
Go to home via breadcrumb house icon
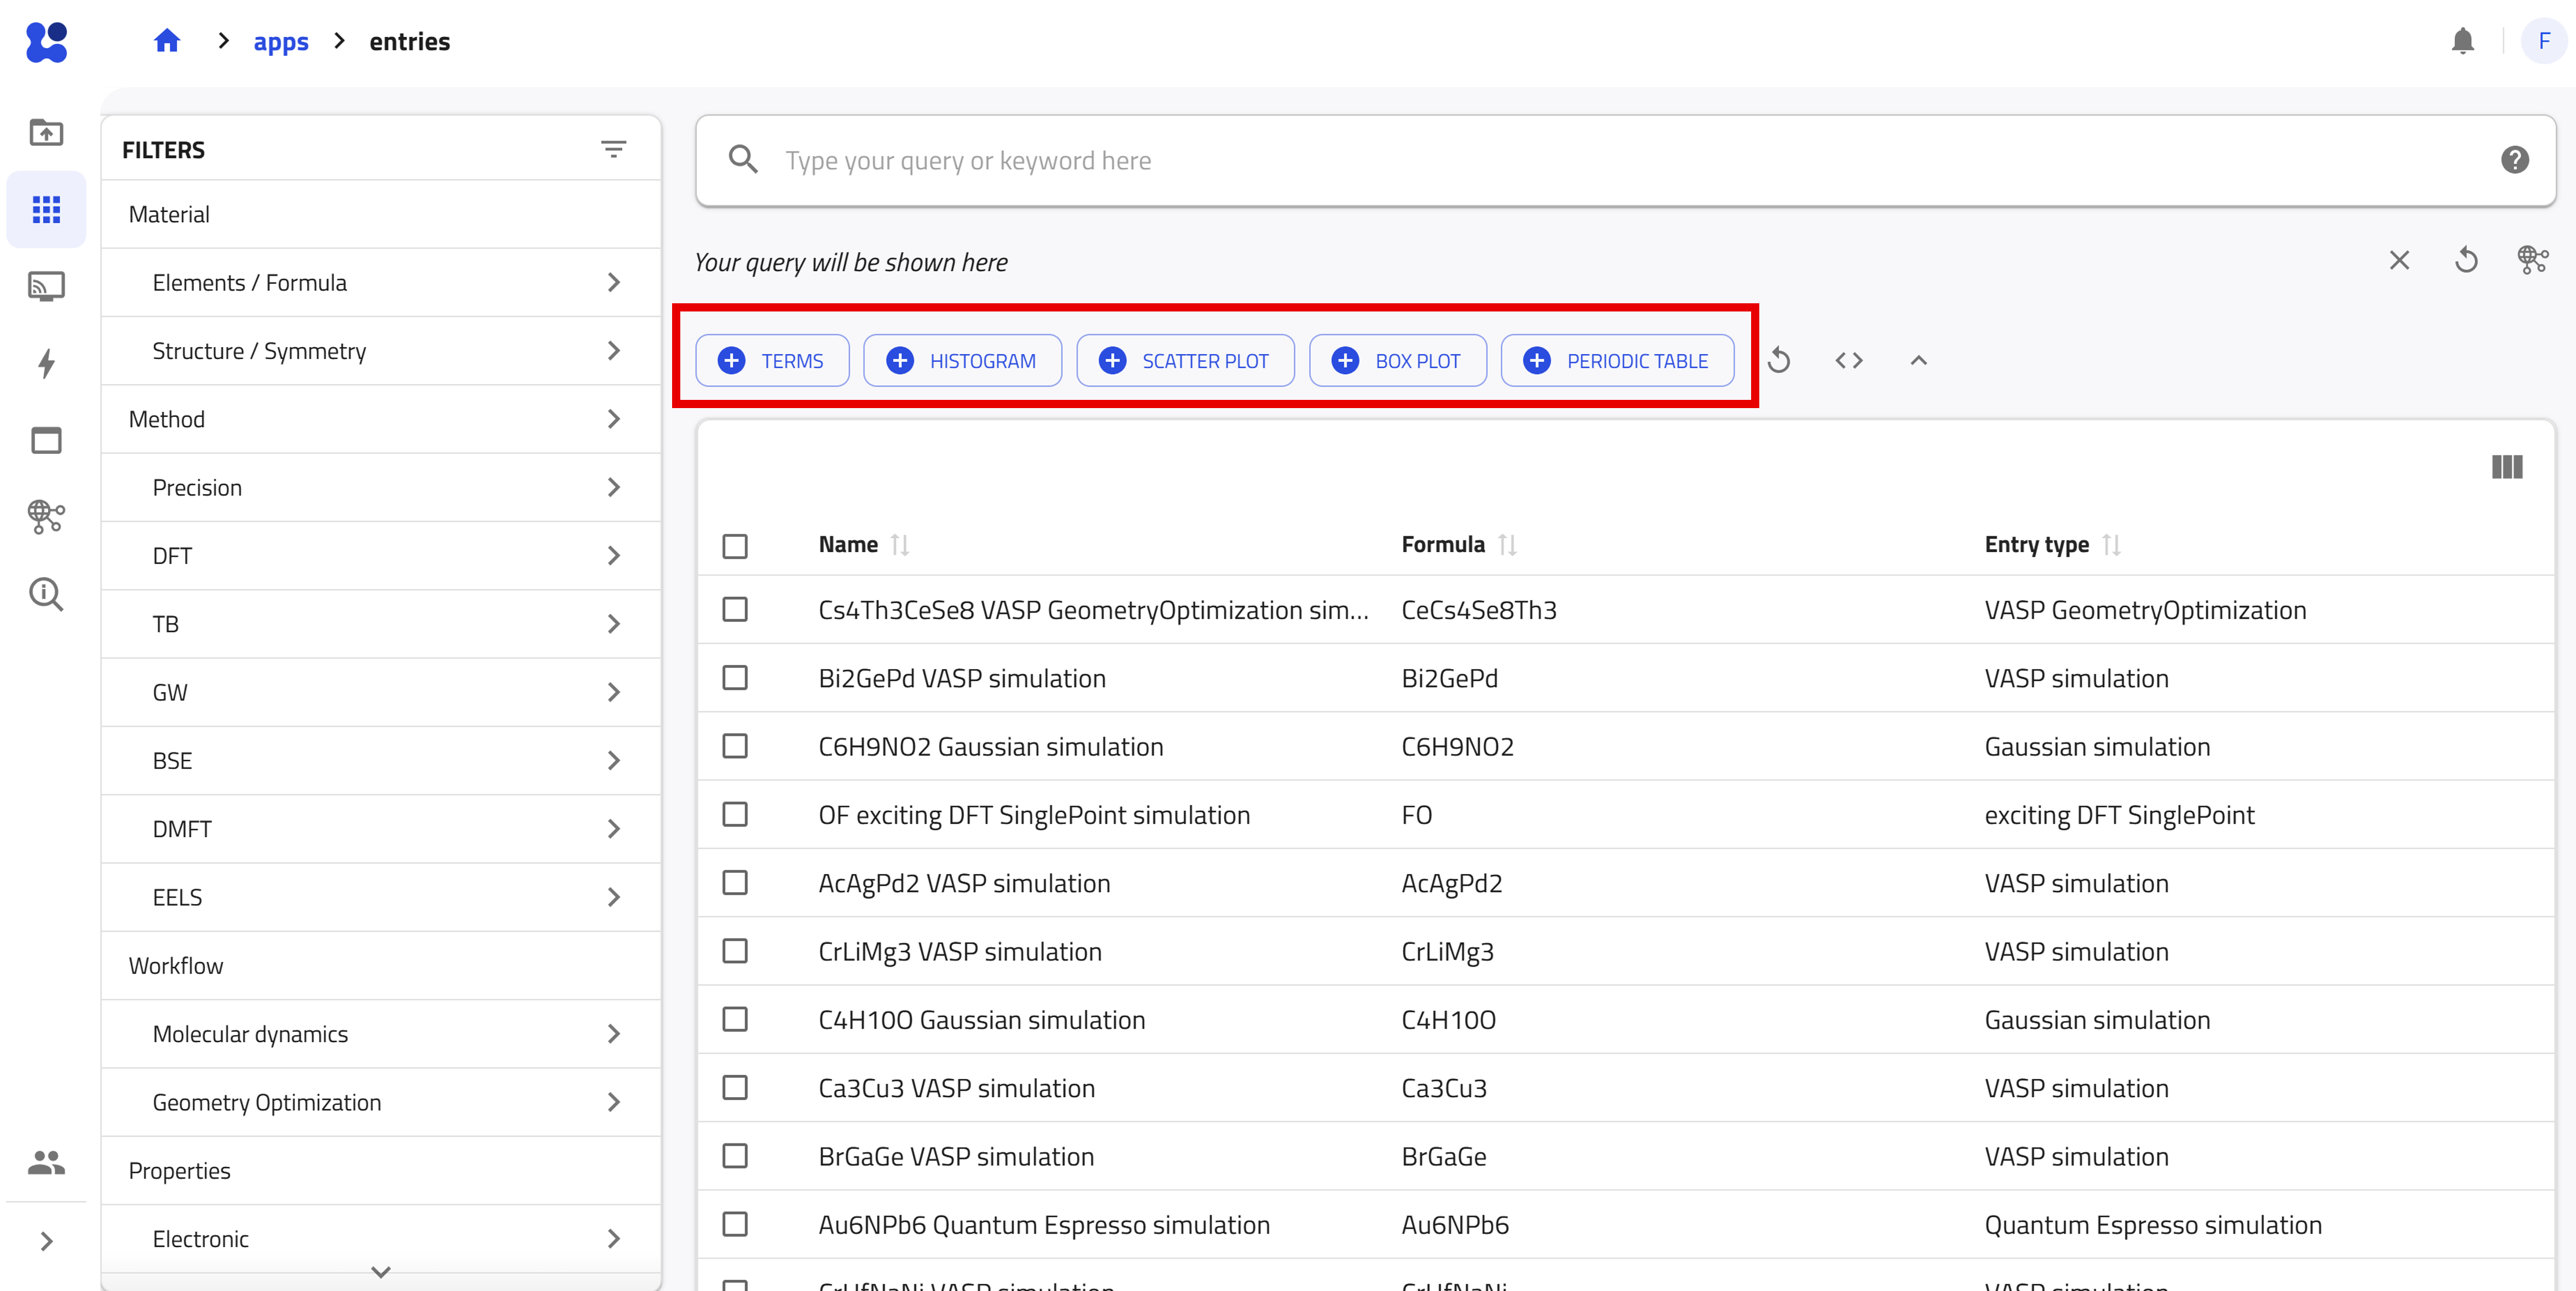click(167, 41)
